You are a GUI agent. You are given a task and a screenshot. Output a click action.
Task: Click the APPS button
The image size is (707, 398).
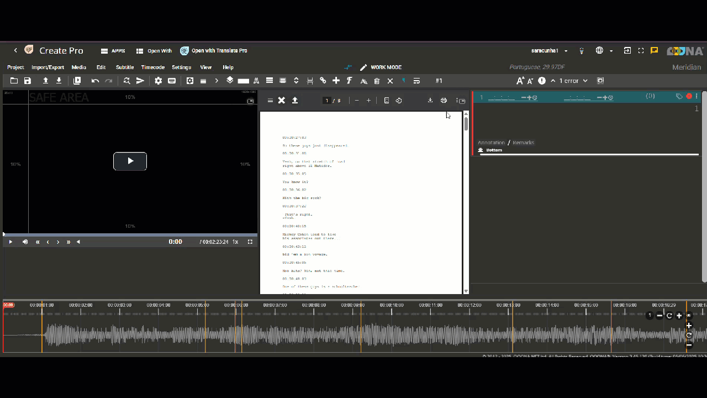click(113, 51)
